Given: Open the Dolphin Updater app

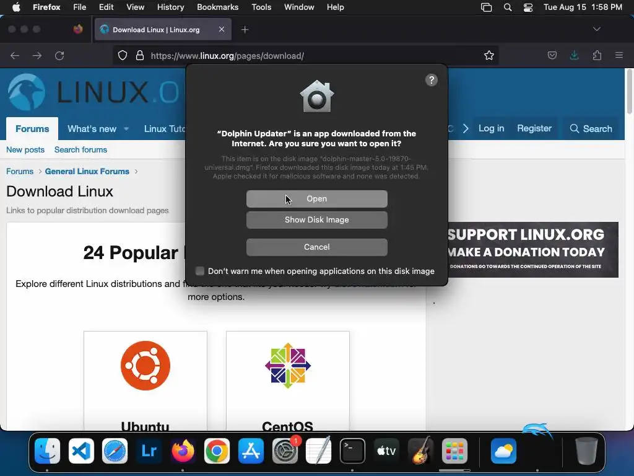Looking at the screenshot, I should coord(316,199).
